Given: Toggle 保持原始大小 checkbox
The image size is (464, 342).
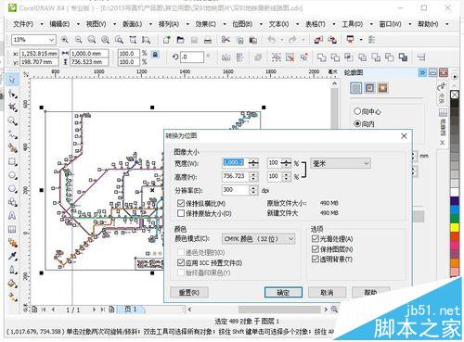Looking at the screenshot, I should pos(181,213).
